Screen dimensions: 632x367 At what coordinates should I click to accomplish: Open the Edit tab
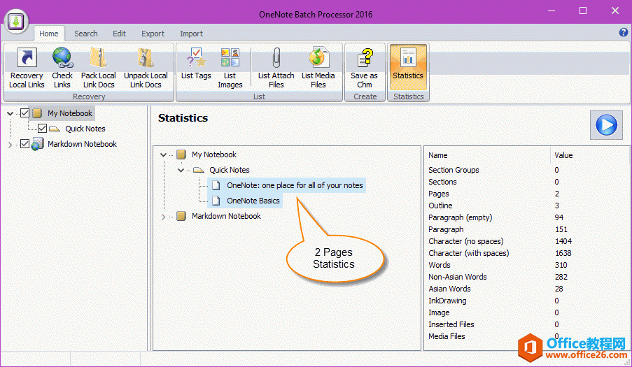(119, 34)
